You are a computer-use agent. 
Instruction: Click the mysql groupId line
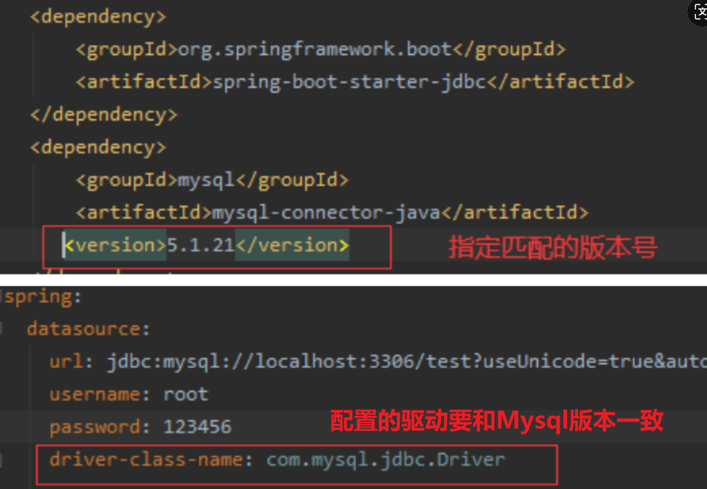coord(212,180)
